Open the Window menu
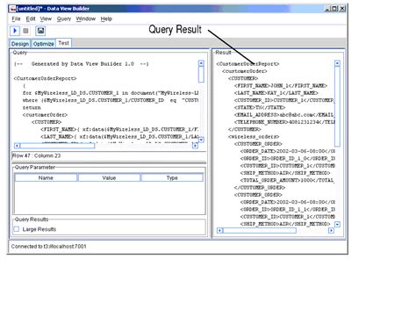The image size is (416, 324). click(86, 19)
